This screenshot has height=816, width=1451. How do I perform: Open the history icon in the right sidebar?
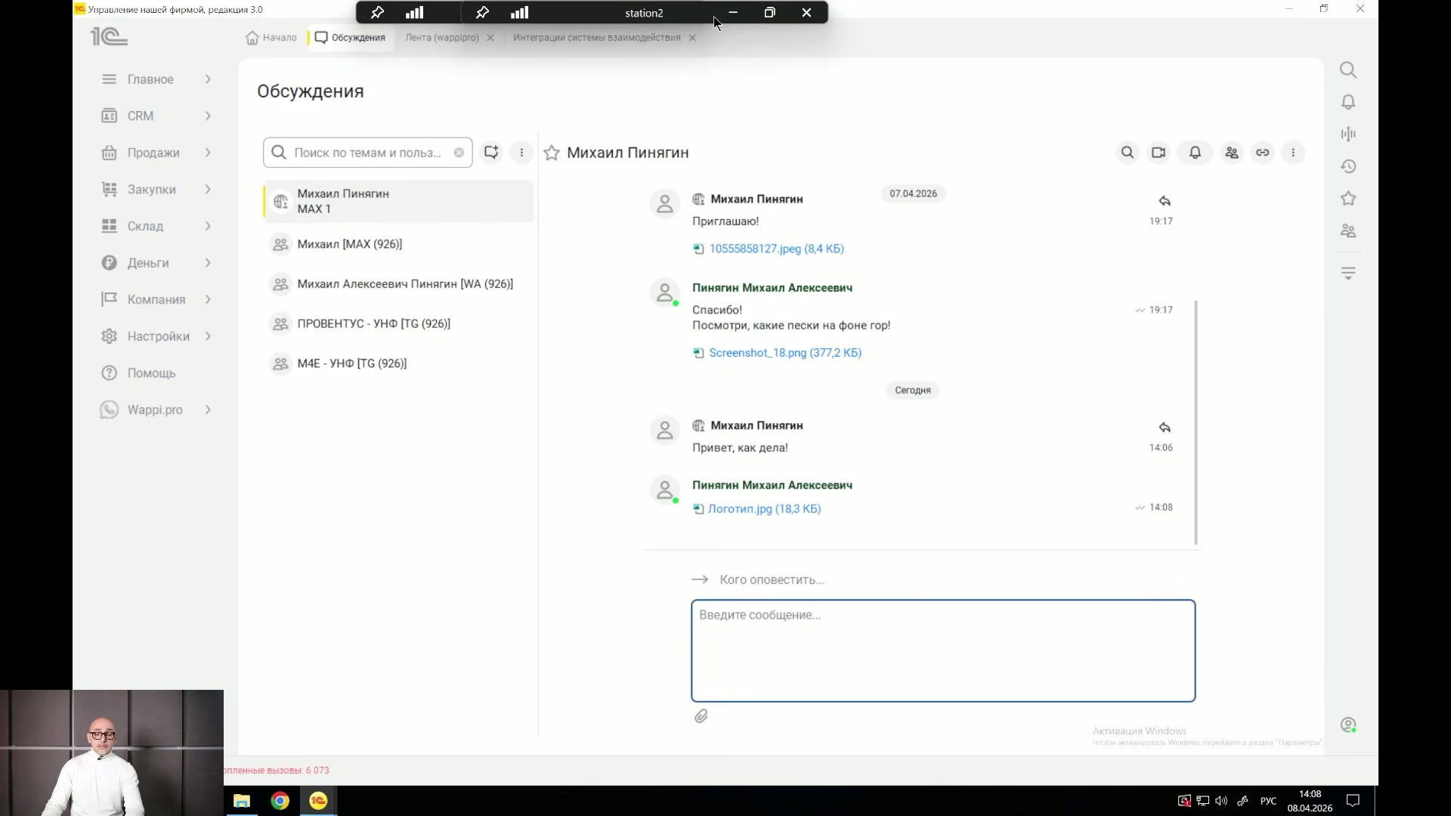(1348, 166)
